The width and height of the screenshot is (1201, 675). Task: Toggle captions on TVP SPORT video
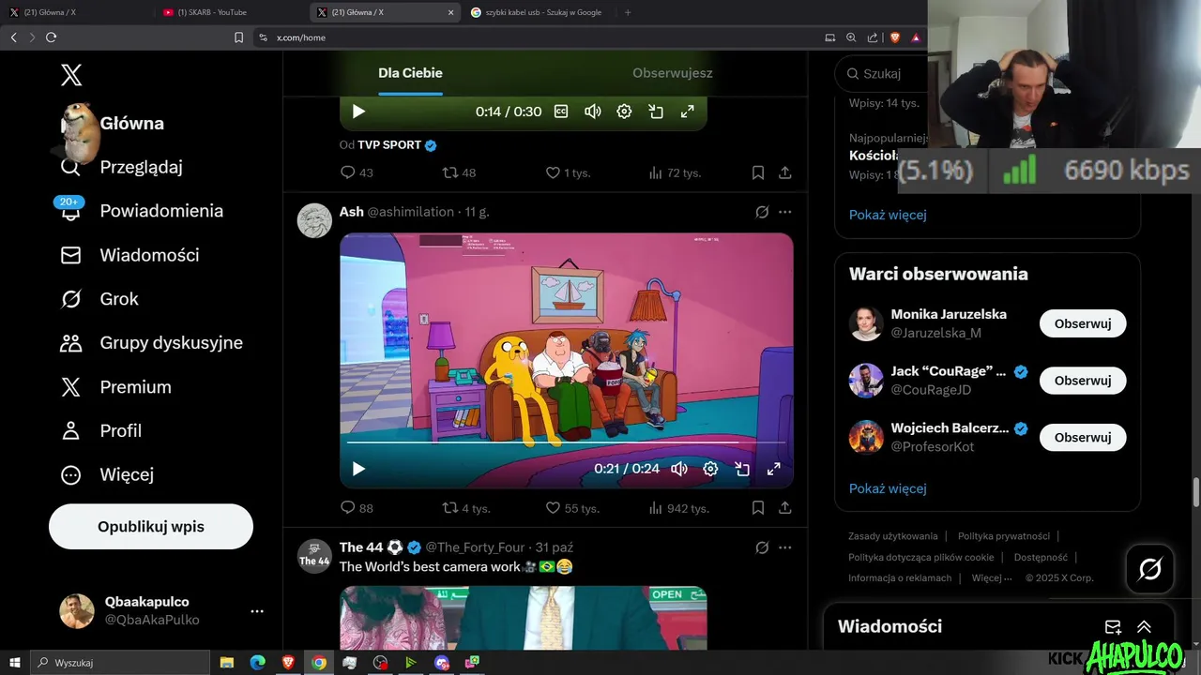561,112
